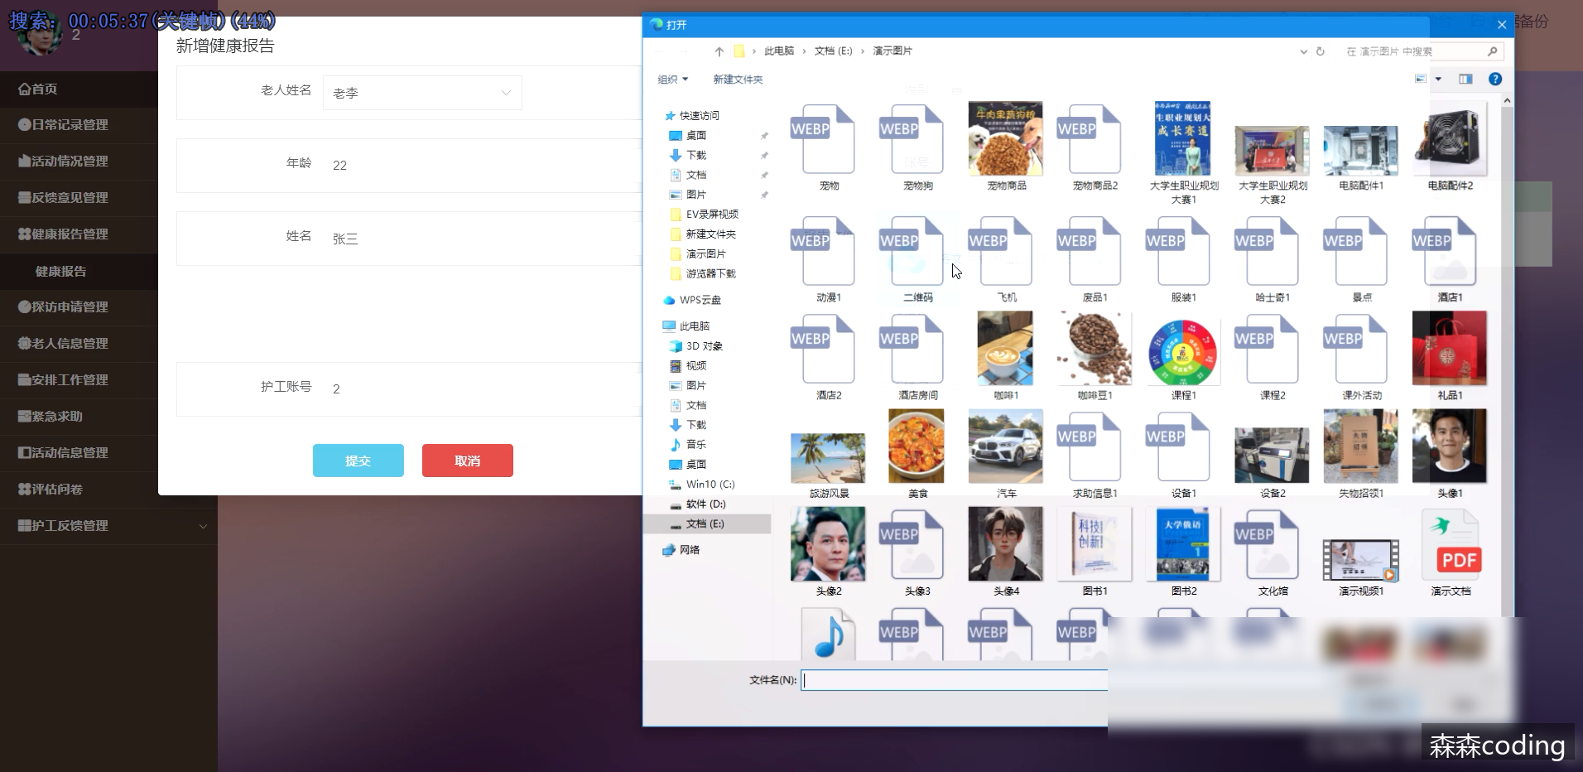Open 反馈意见管理 sidebar menu
This screenshot has height=772, width=1583.
pyautogui.click(x=79, y=198)
